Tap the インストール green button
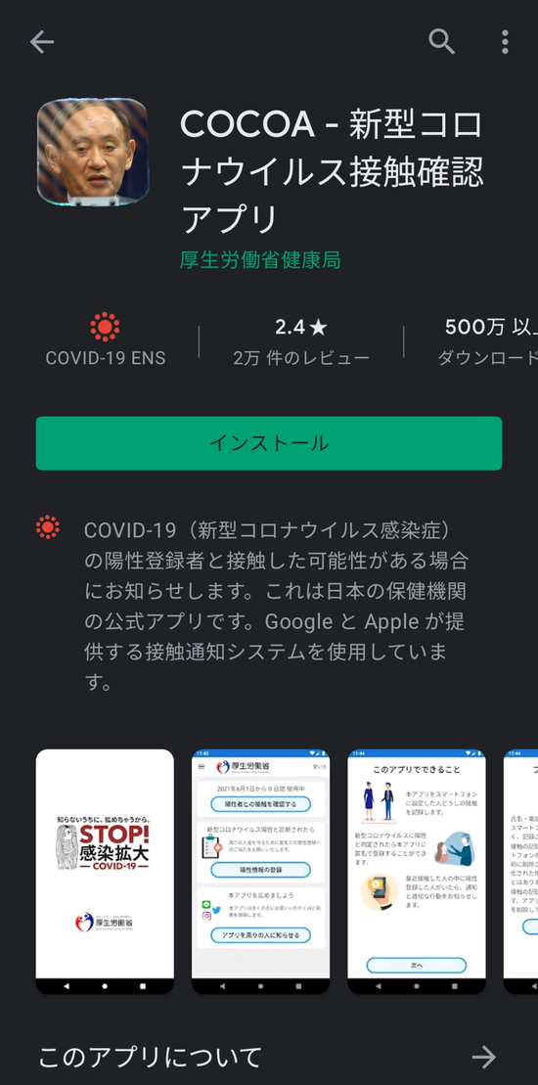 [269, 443]
